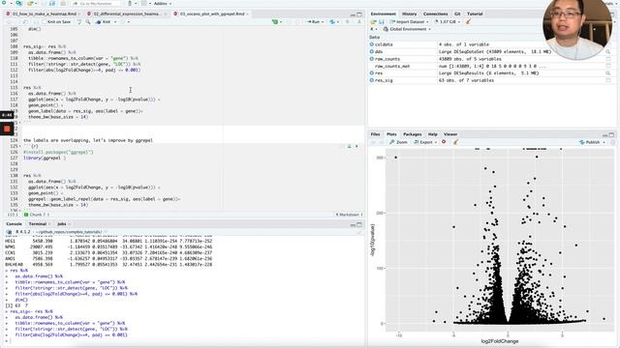Open the memory usage 1.07 GiB dropdown
This screenshot has width=620, height=348.
click(448, 21)
